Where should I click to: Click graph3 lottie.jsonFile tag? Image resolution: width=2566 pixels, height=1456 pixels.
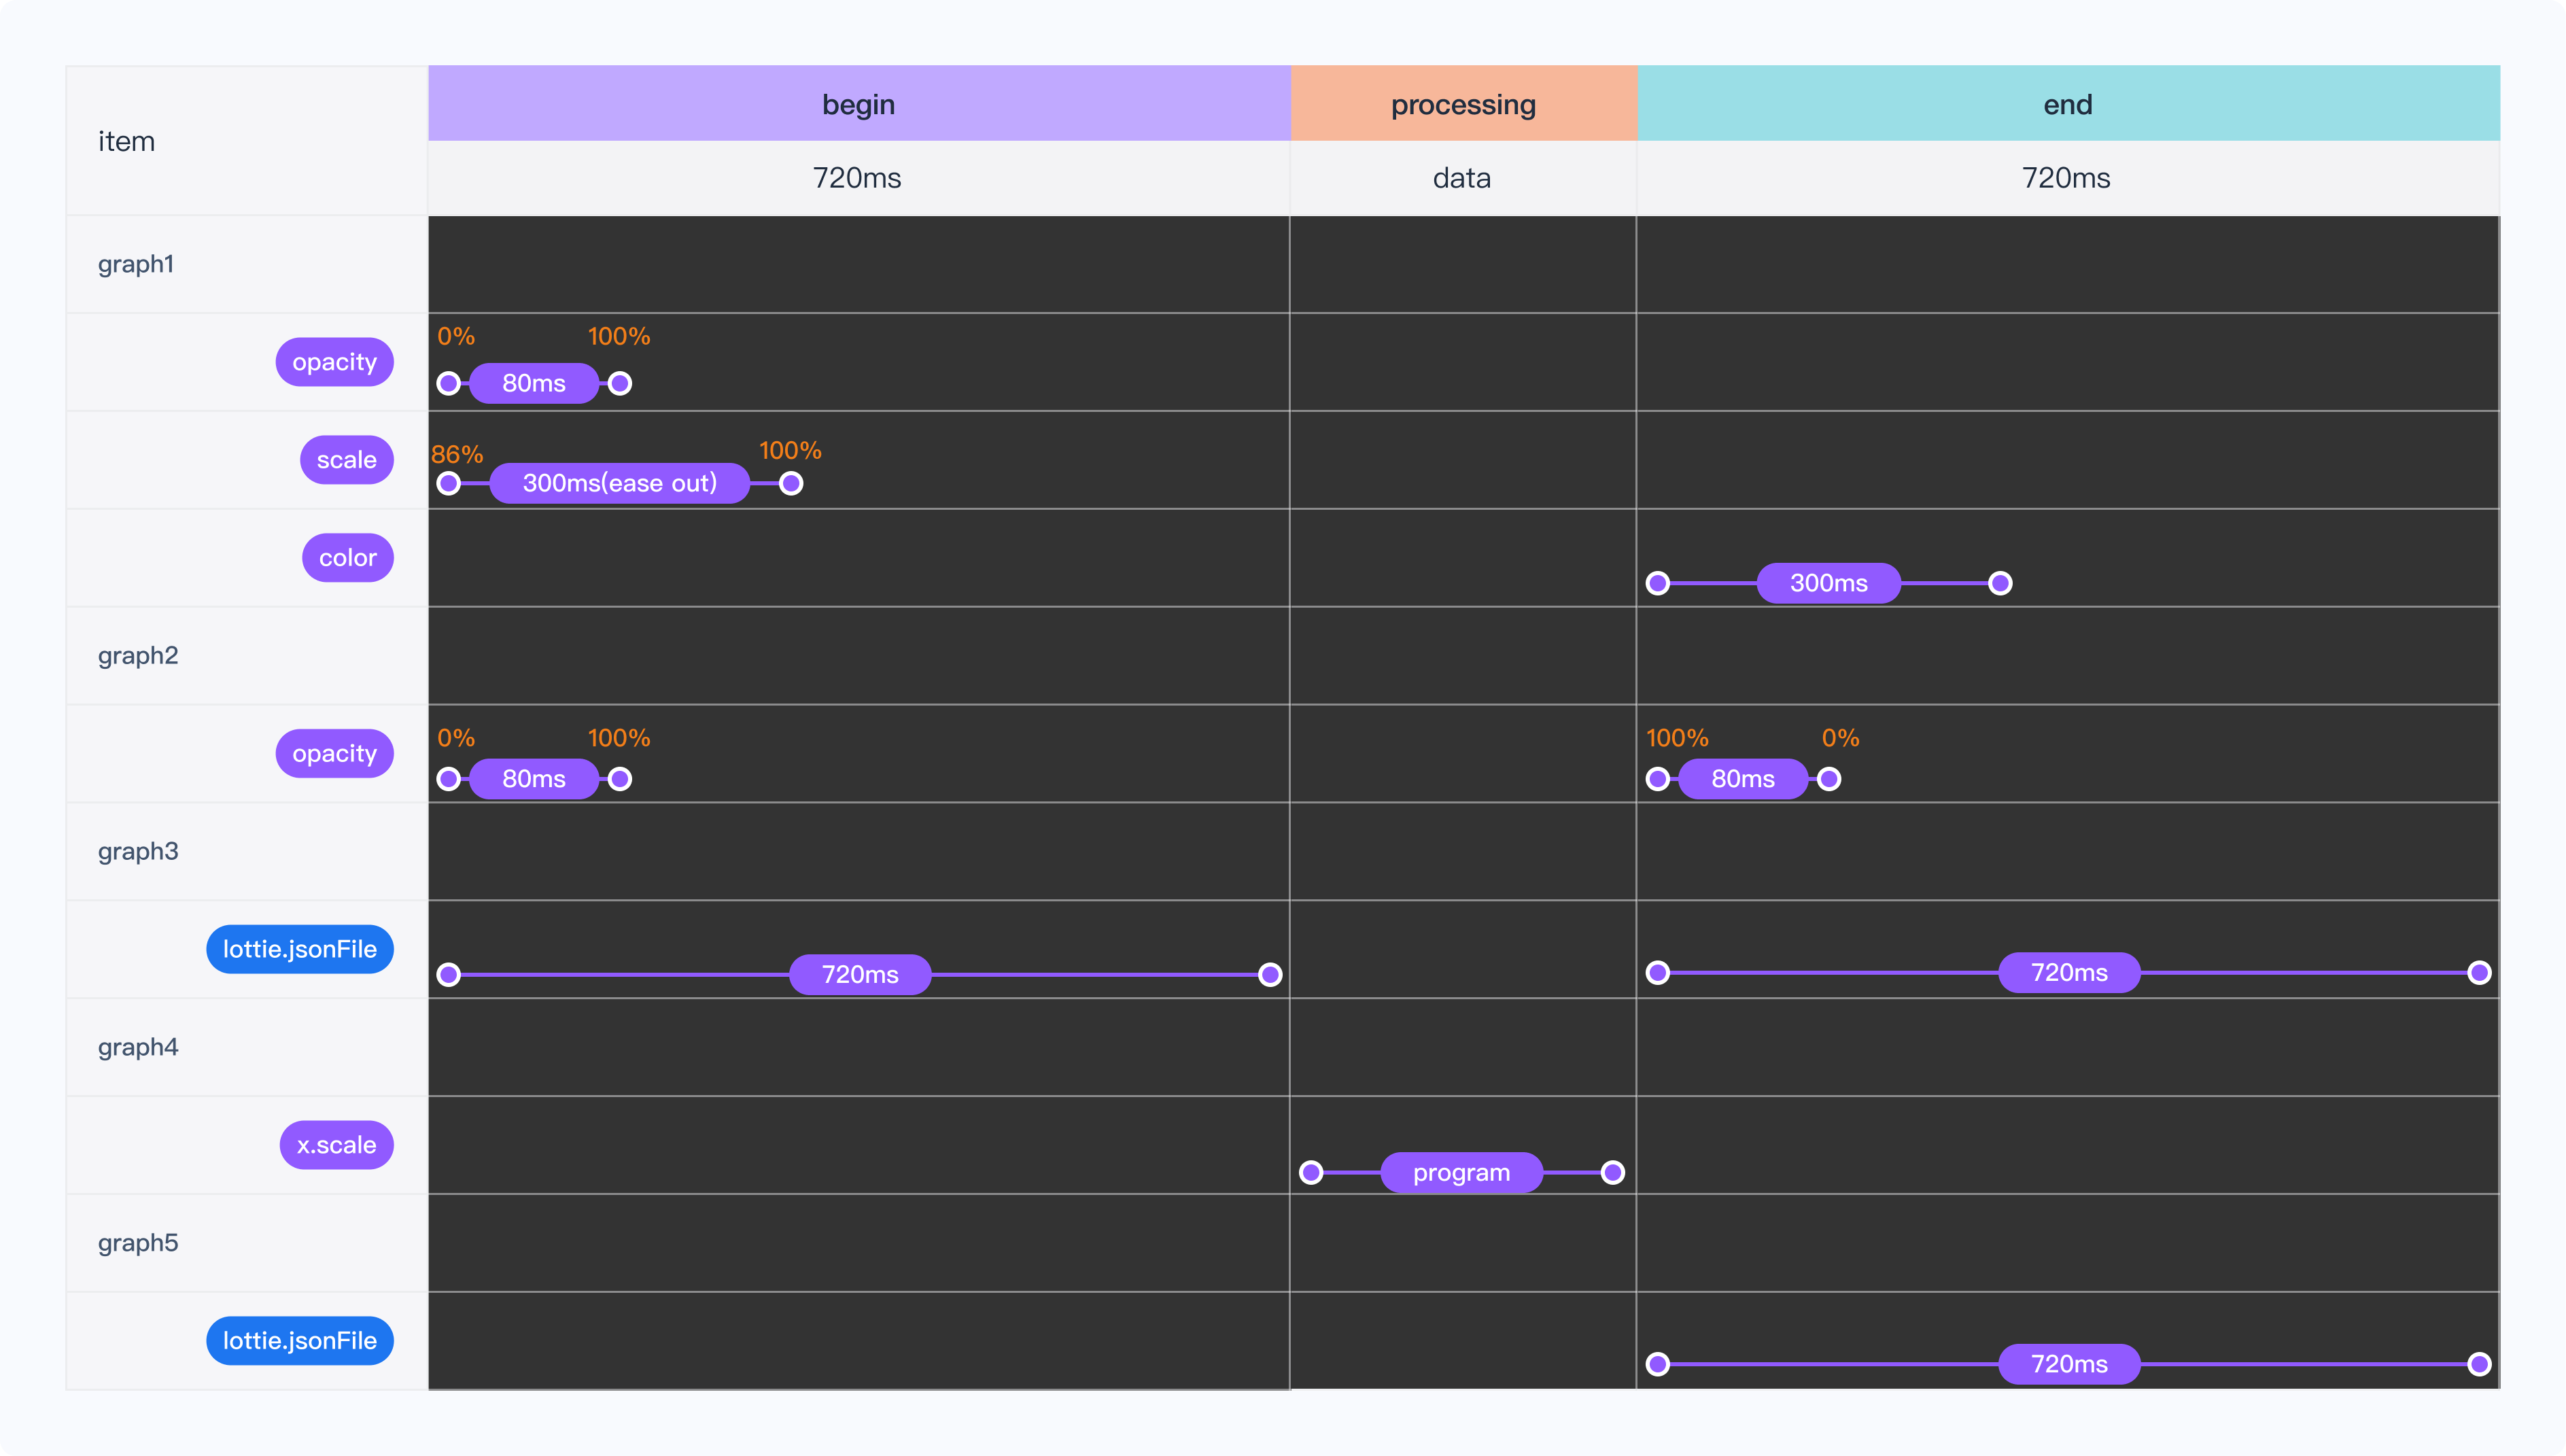tap(299, 949)
